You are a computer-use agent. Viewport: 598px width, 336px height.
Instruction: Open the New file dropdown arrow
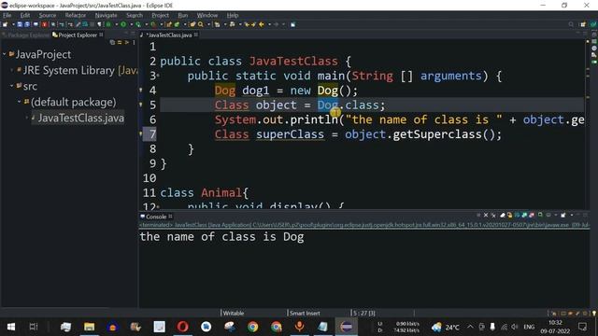pos(13,24)
